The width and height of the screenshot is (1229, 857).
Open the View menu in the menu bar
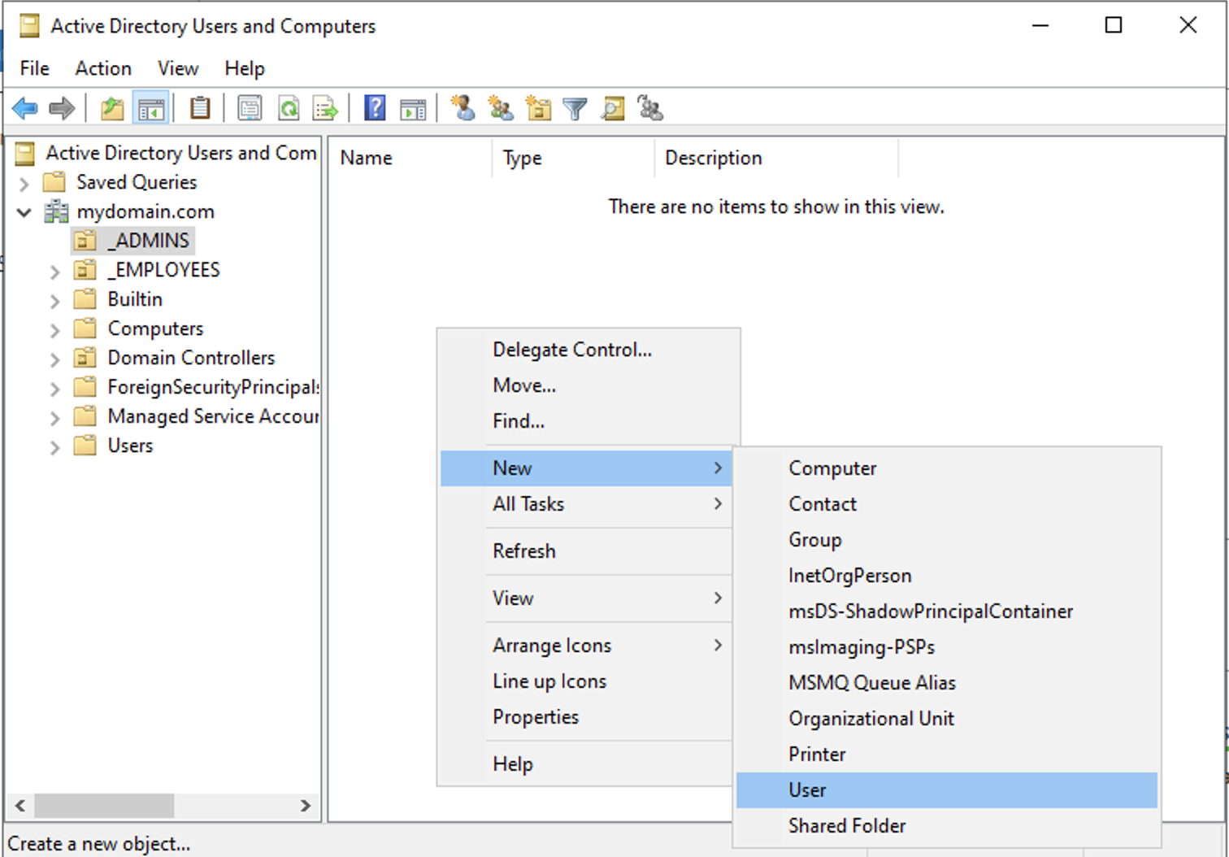point(178,68)
